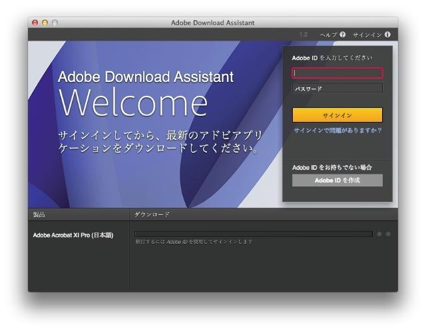Image resolution: width=426 pixels, height=331 pixels.
Task: Click the question mark icon beside ヘルプ
Action: 343,35
